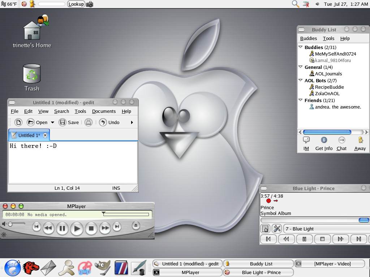Click MPlayer rewind button
The image size is (370, 277).
click(x=48, y=228)
